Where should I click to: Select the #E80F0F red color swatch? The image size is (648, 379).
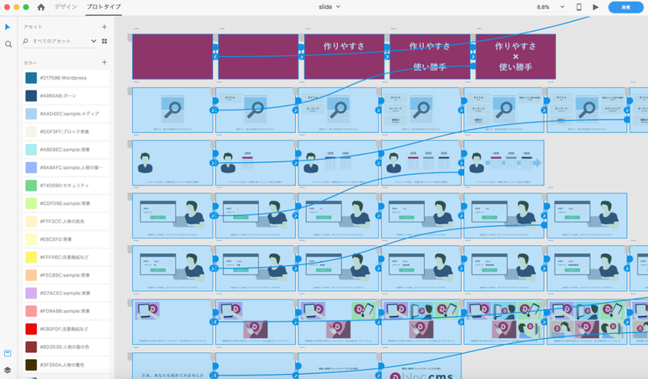coord(31,329)
